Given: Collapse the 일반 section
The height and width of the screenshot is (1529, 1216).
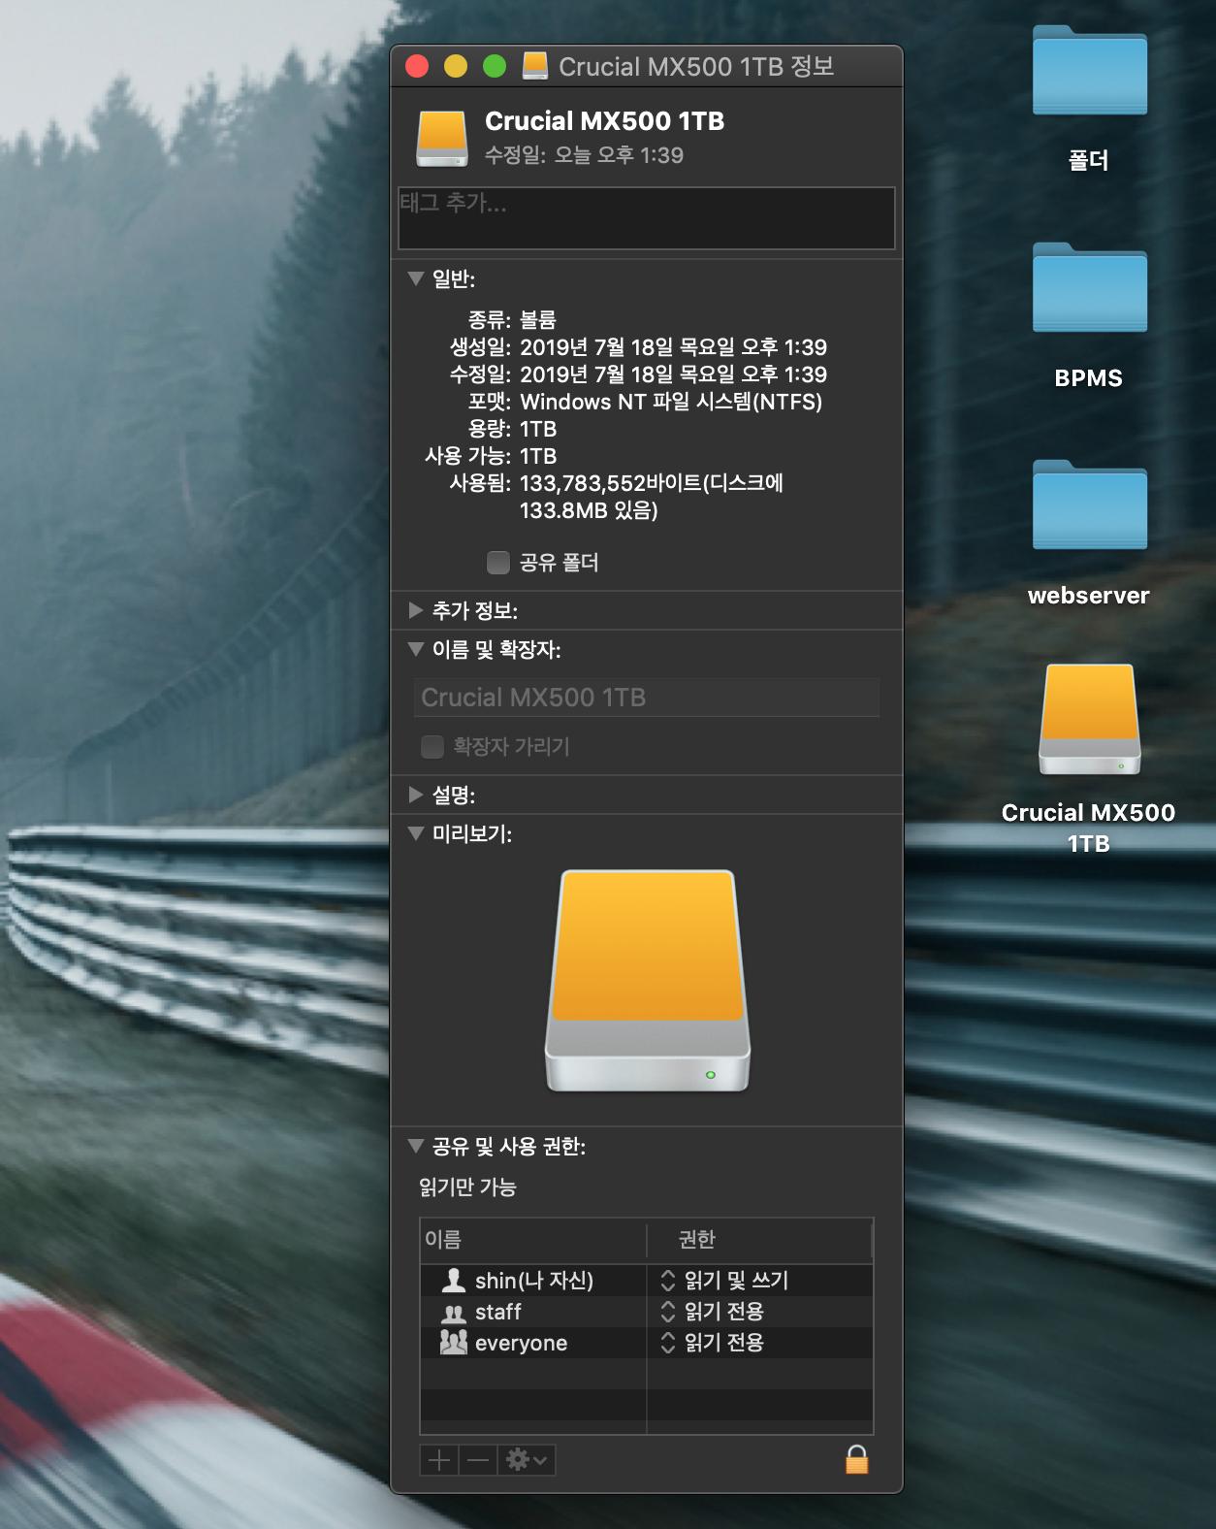Looking at the screenshot, I should [416, 278].
